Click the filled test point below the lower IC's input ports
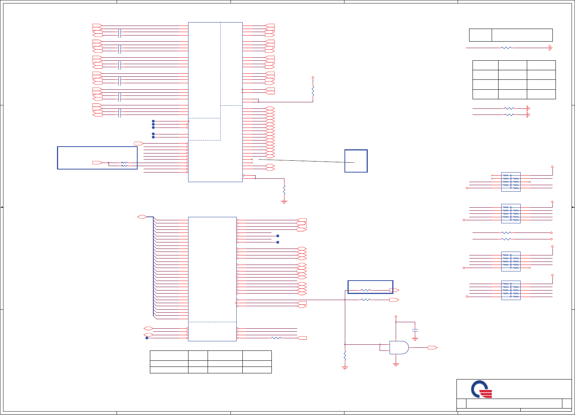This screenshot has width=575, height=415. (x=147, y=338)
